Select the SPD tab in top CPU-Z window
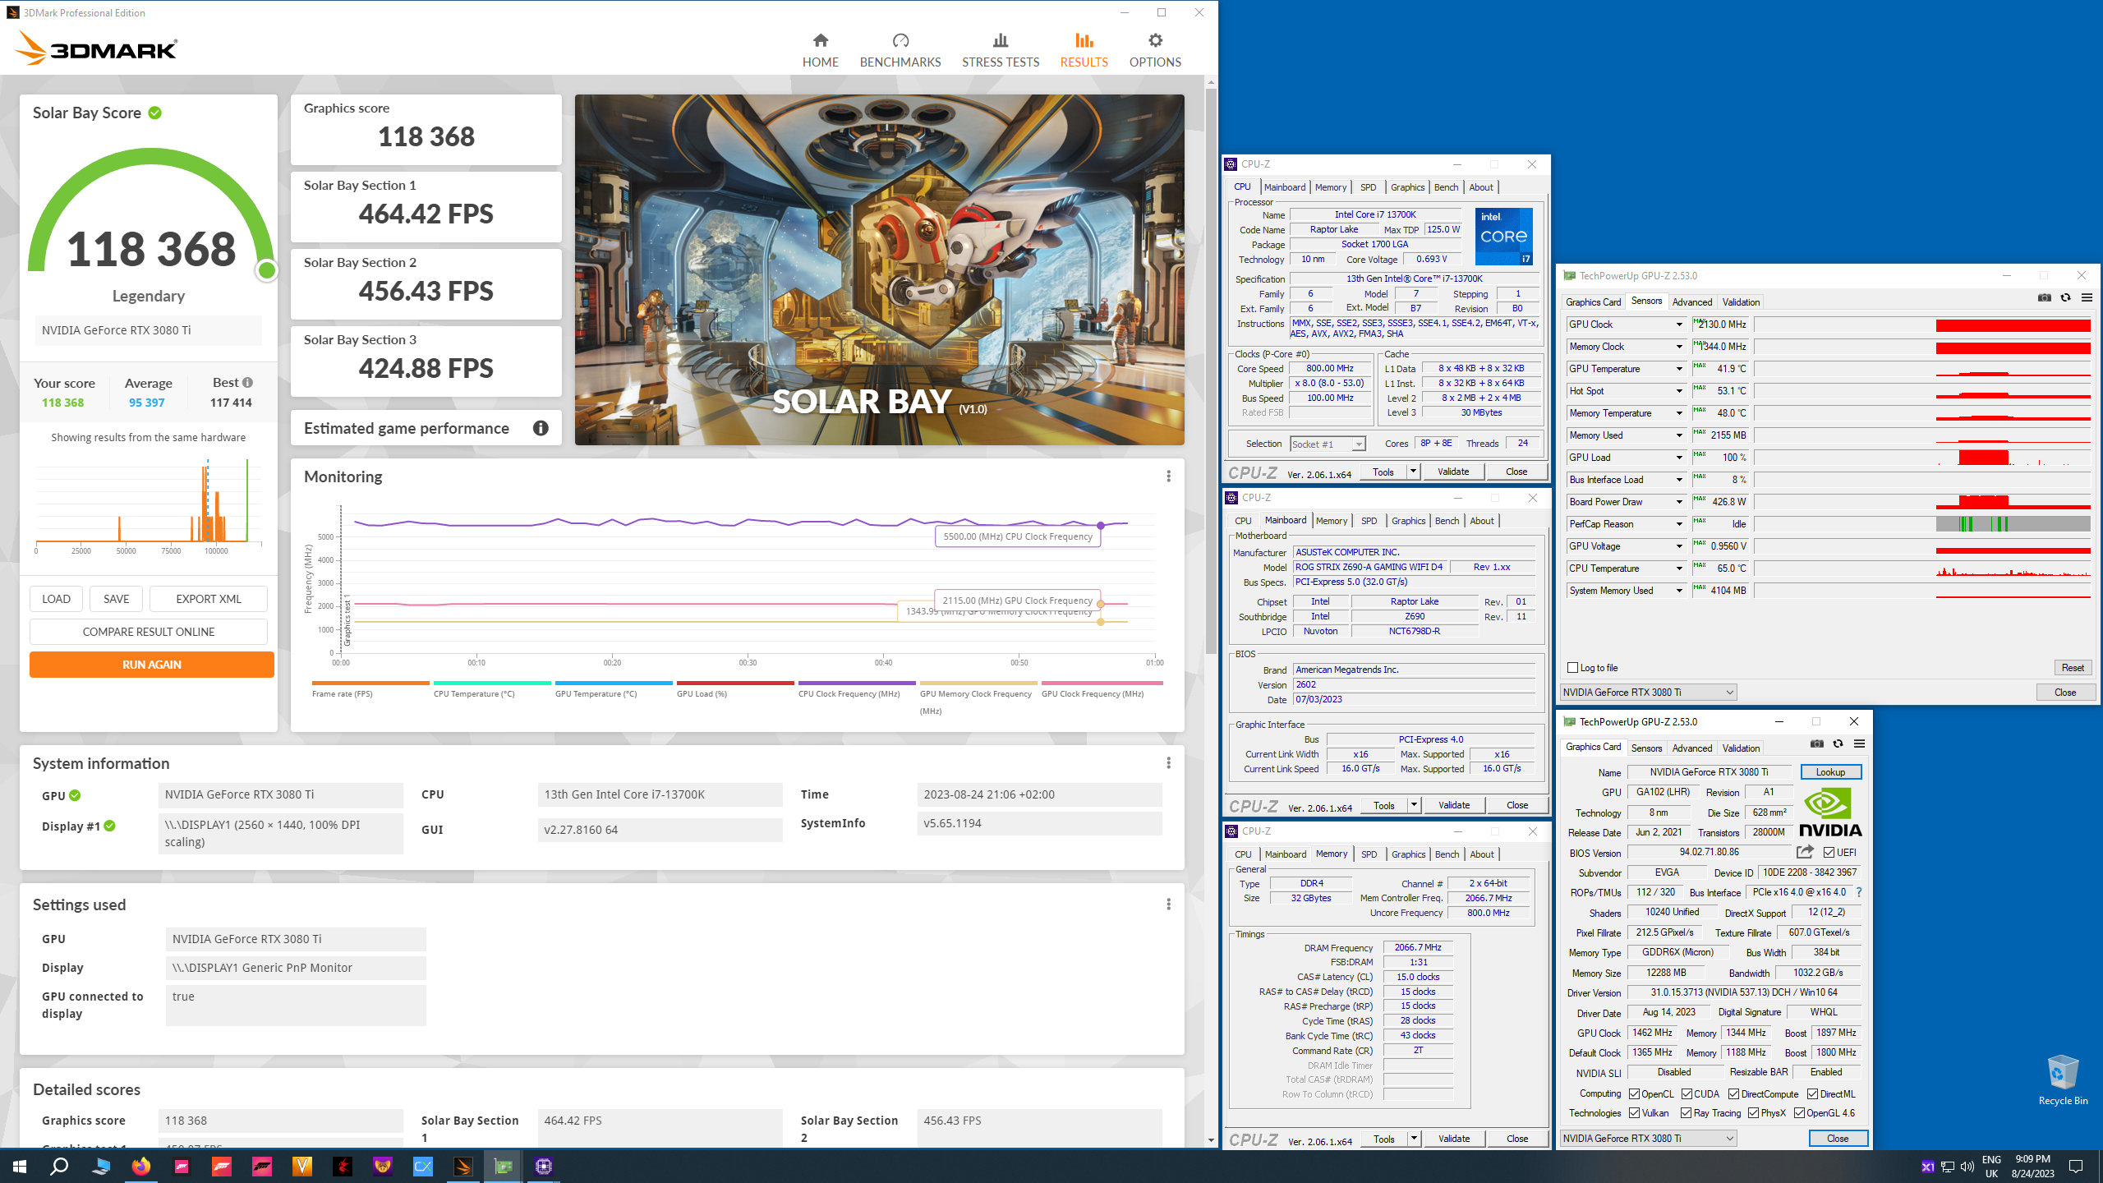 point(1368,187)
